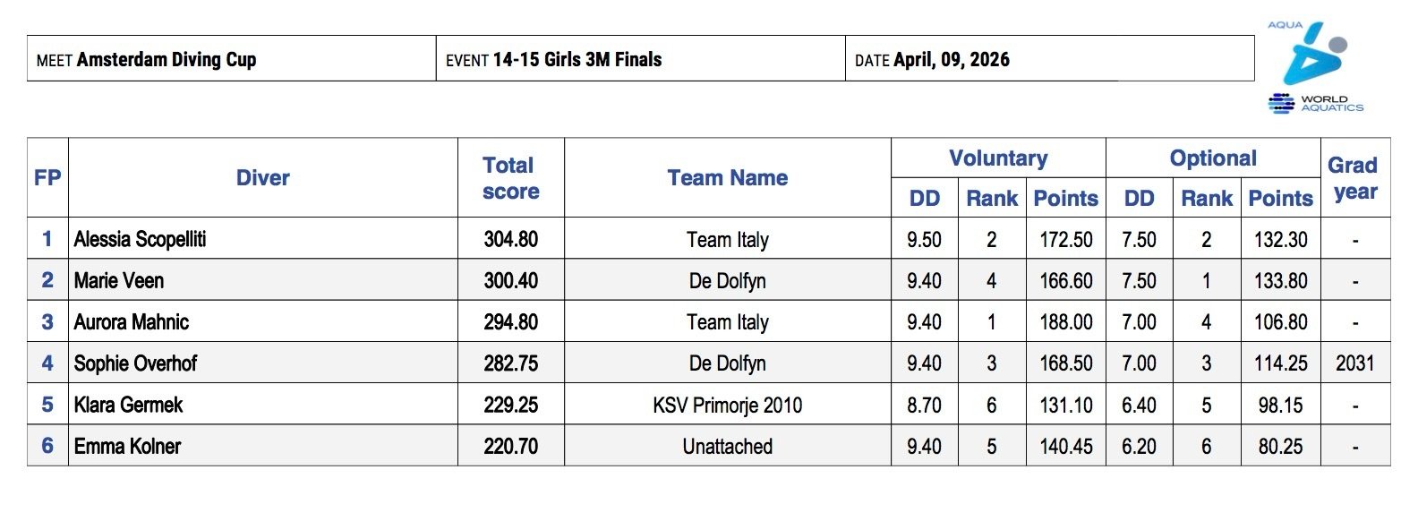This screenshot has height=521, width=1418.
Task: Click the 2031 grad year cell
Action: click(x=1354, y=363)
